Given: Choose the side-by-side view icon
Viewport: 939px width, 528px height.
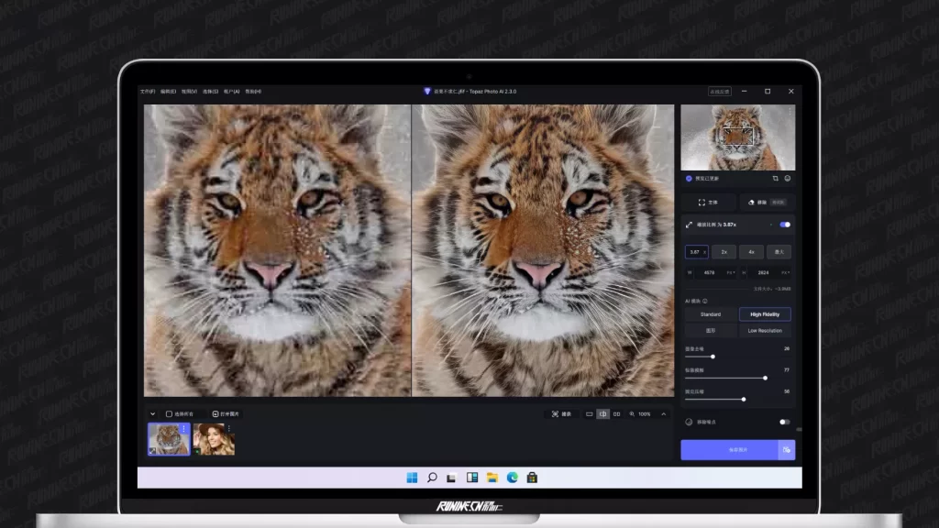Looking at the screenshot, I should tap(616, 414).
